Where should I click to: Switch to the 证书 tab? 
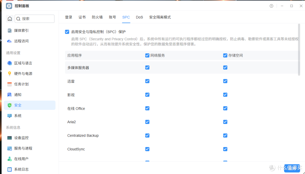point(82,17)
